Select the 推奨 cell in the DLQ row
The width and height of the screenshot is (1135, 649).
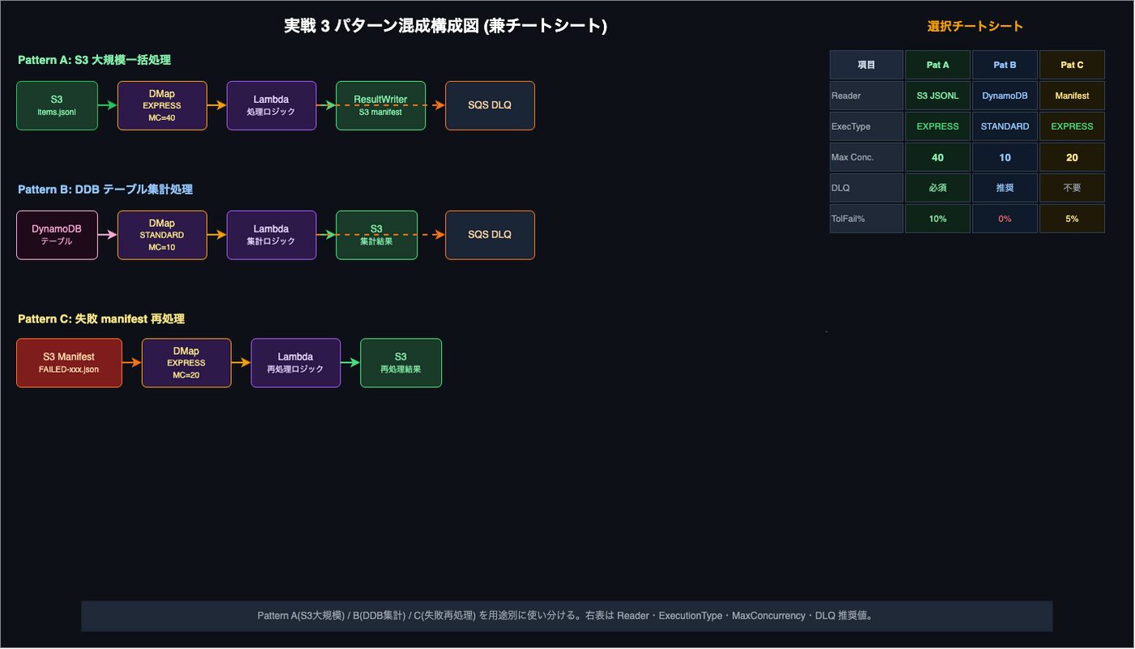pos(1005,188)
